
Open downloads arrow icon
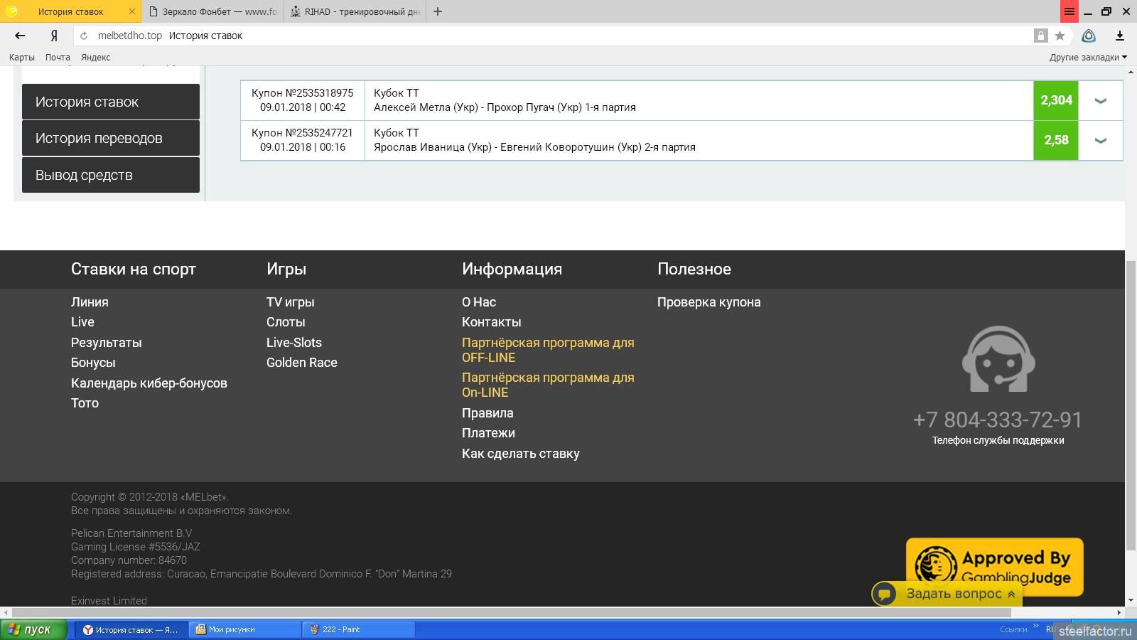click(1119, 36)
